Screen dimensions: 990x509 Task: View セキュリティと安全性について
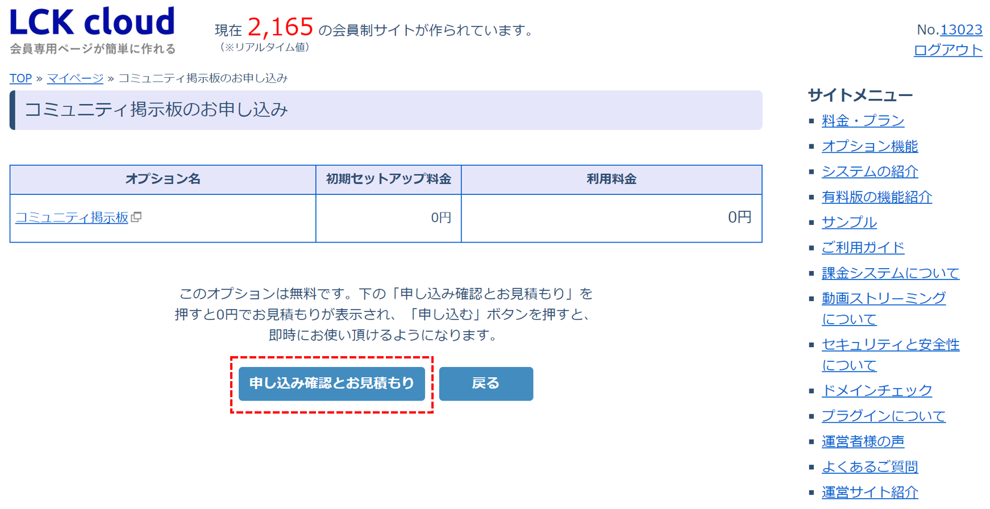[x=891, y=345]
